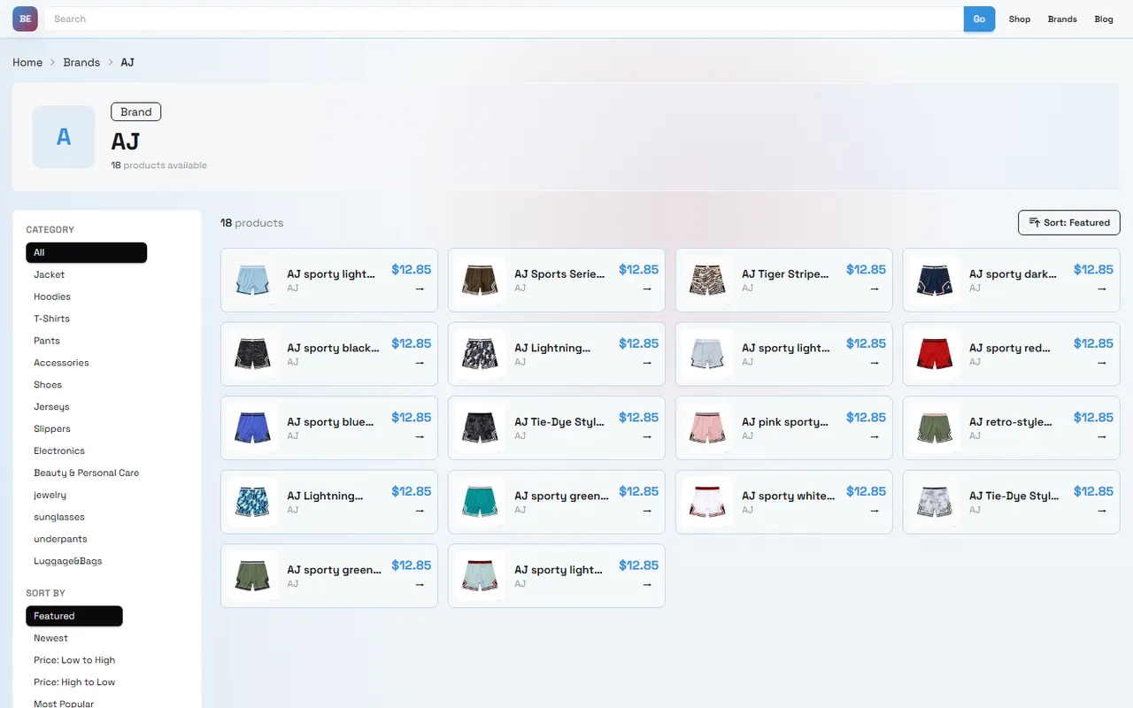
Task: Click arrow on AJ sporty red card
Action: [1102, 363]
